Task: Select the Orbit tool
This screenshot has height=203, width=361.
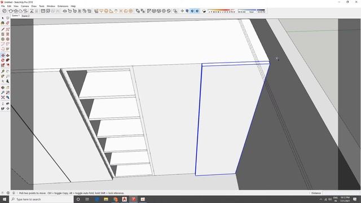Action: click(3, 87)
